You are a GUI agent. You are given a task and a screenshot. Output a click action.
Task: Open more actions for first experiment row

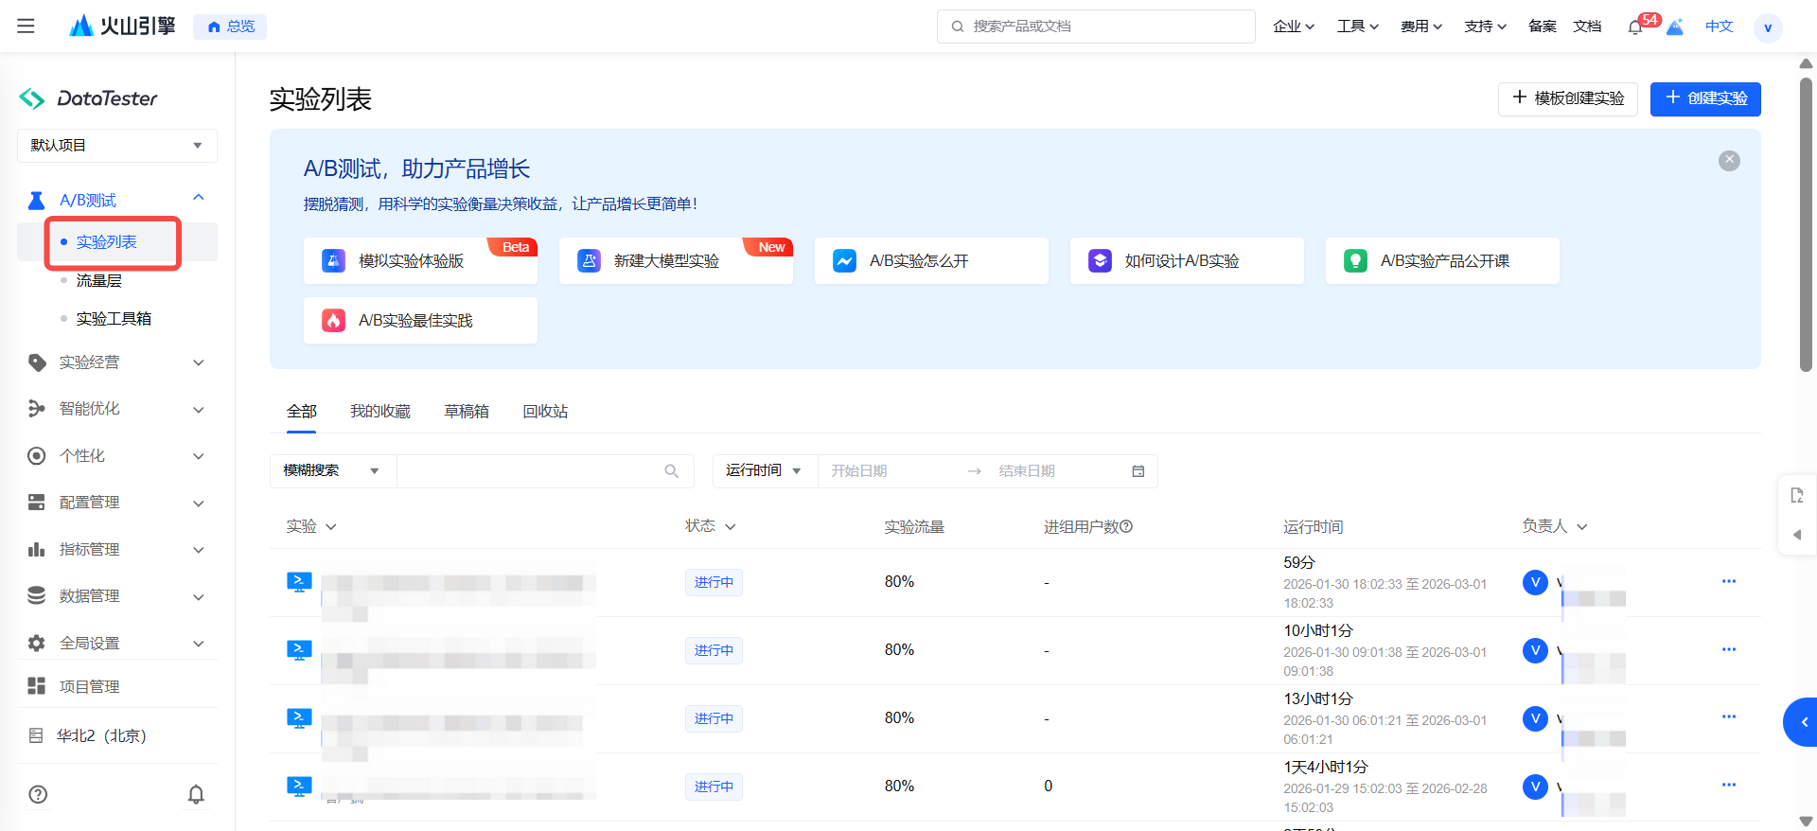(x=1729, y=581)
